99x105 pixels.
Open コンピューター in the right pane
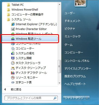(x=74, y=52)
